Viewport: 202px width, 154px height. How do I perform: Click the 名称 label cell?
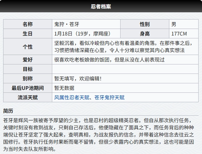[x=28, y=24]
